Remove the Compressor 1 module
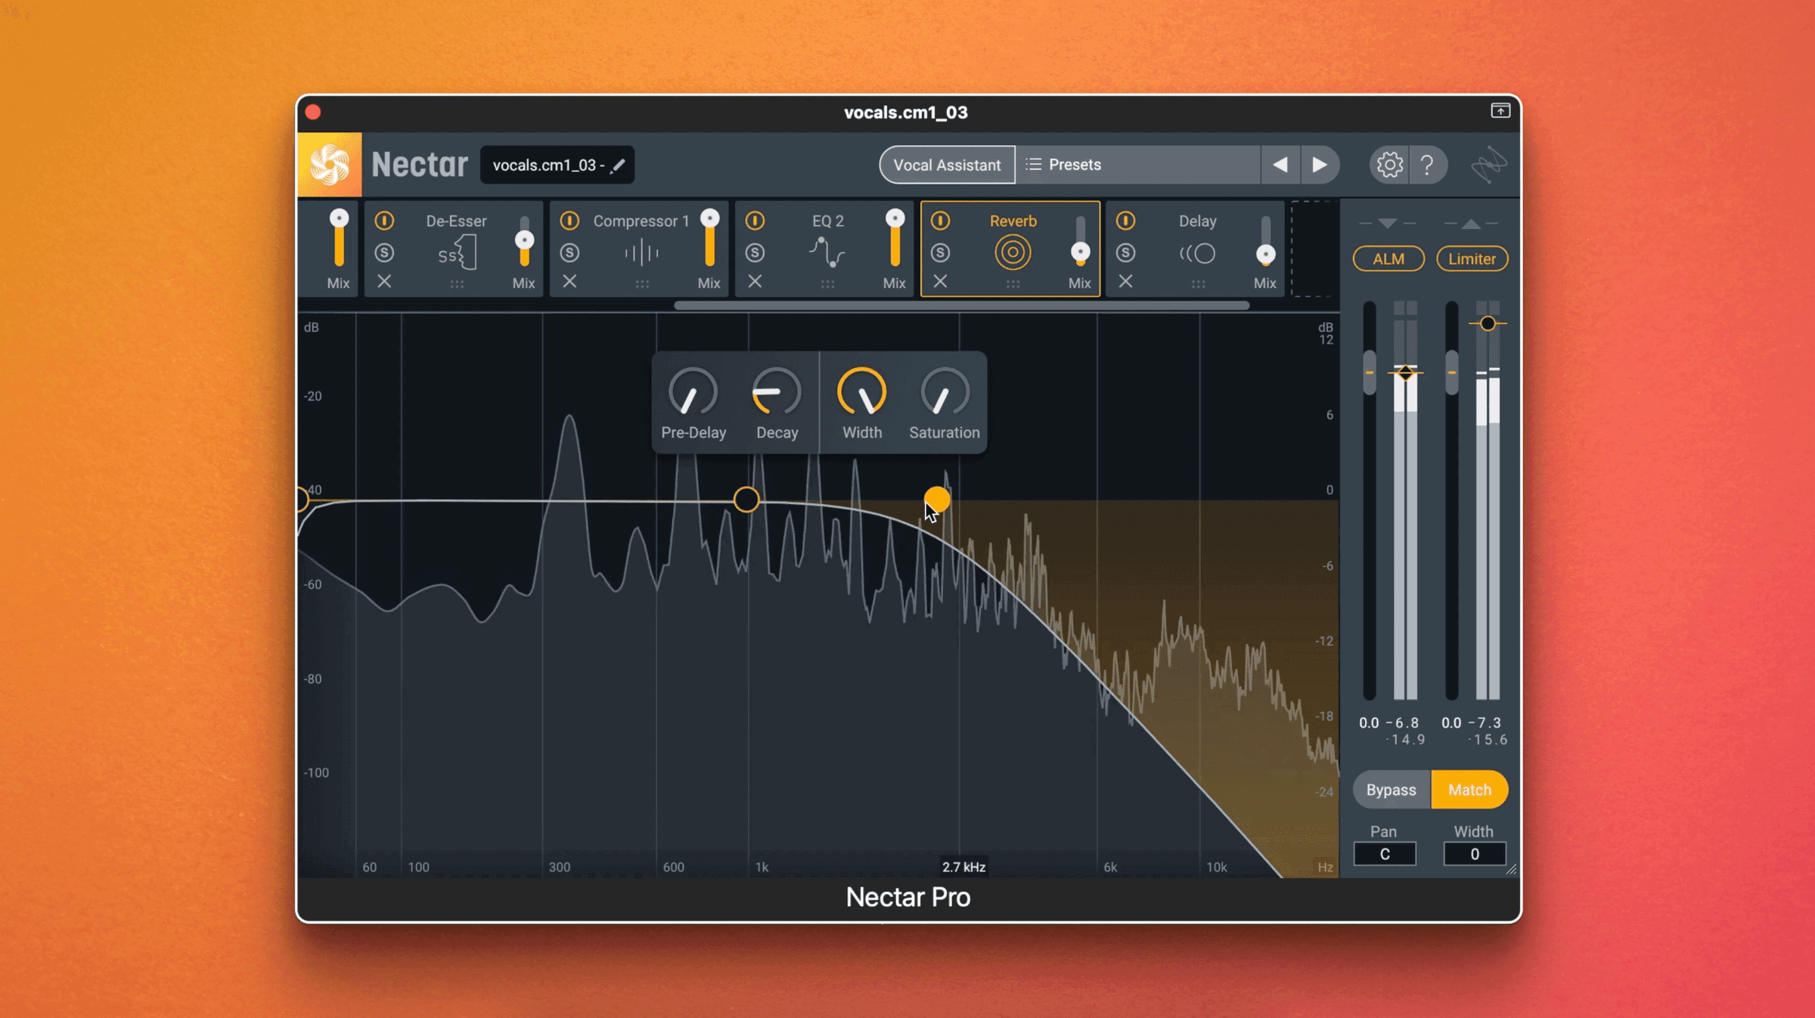This screenshot has height=1018, width=1815. 569,281
